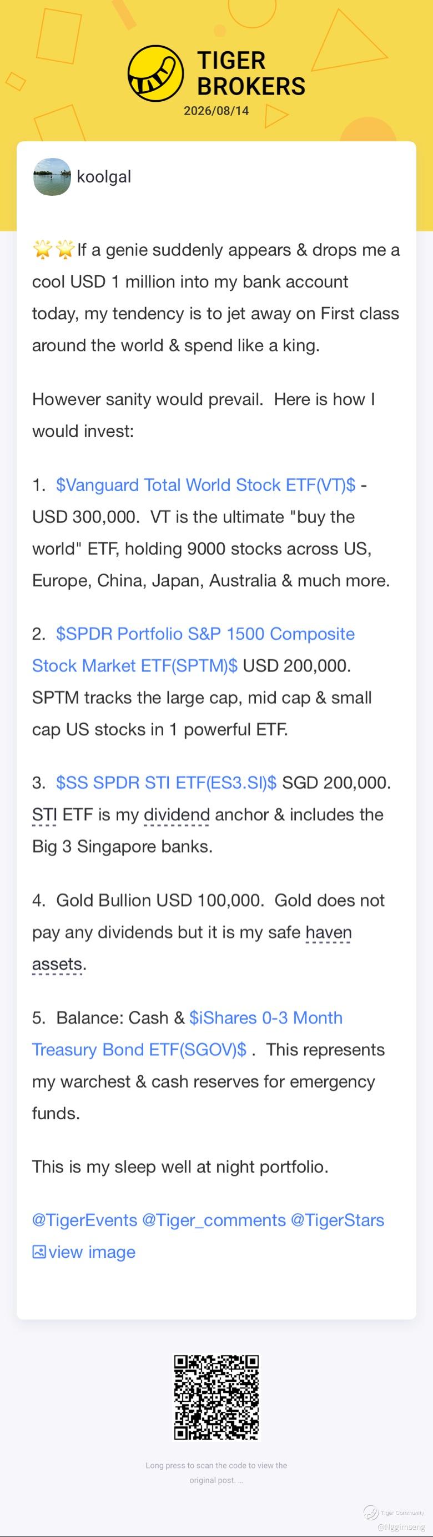The height and width of the screenshot is (1537, 433).
Task: Open iShares 0-3 Month Treasury Bond ETF link
Action: 188,1034
